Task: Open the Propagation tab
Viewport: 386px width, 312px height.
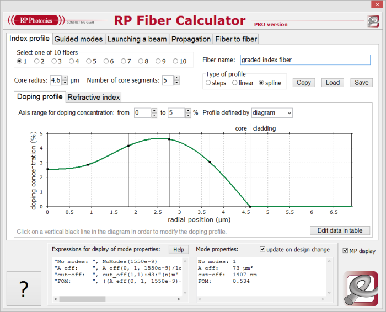Action: [x=191, y=39]
